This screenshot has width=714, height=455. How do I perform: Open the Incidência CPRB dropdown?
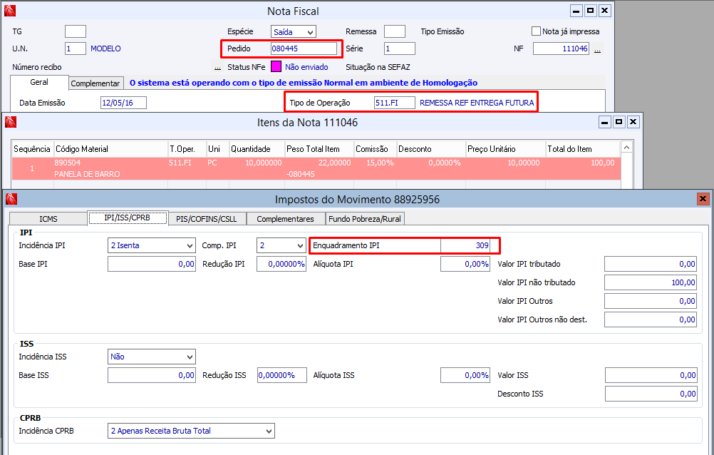coord(191,431)
